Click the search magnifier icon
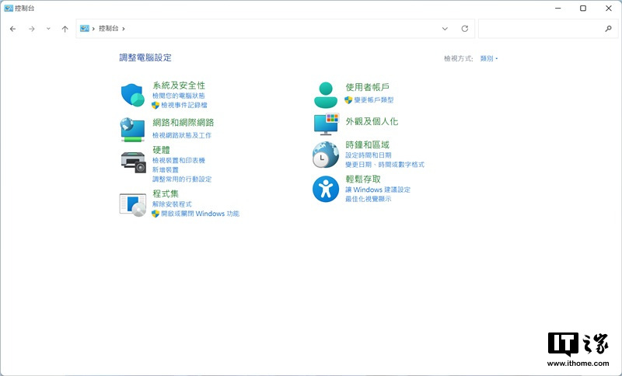The height and width of the screenshot is (376, 622). coord(608,29)
